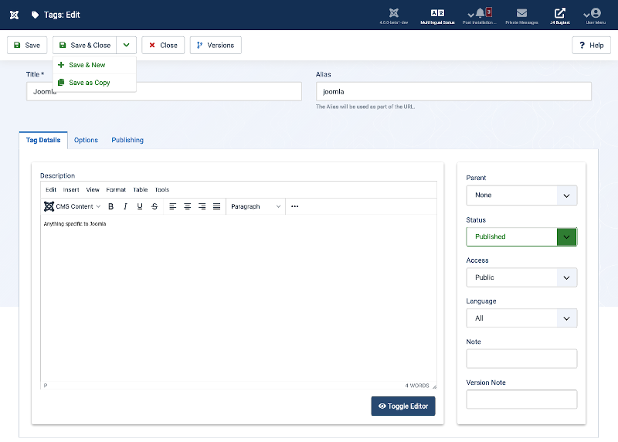The width and height of the screenshot is (618, 442).
Task: Switch to the Publishing tab
Action: coord(127,140)
